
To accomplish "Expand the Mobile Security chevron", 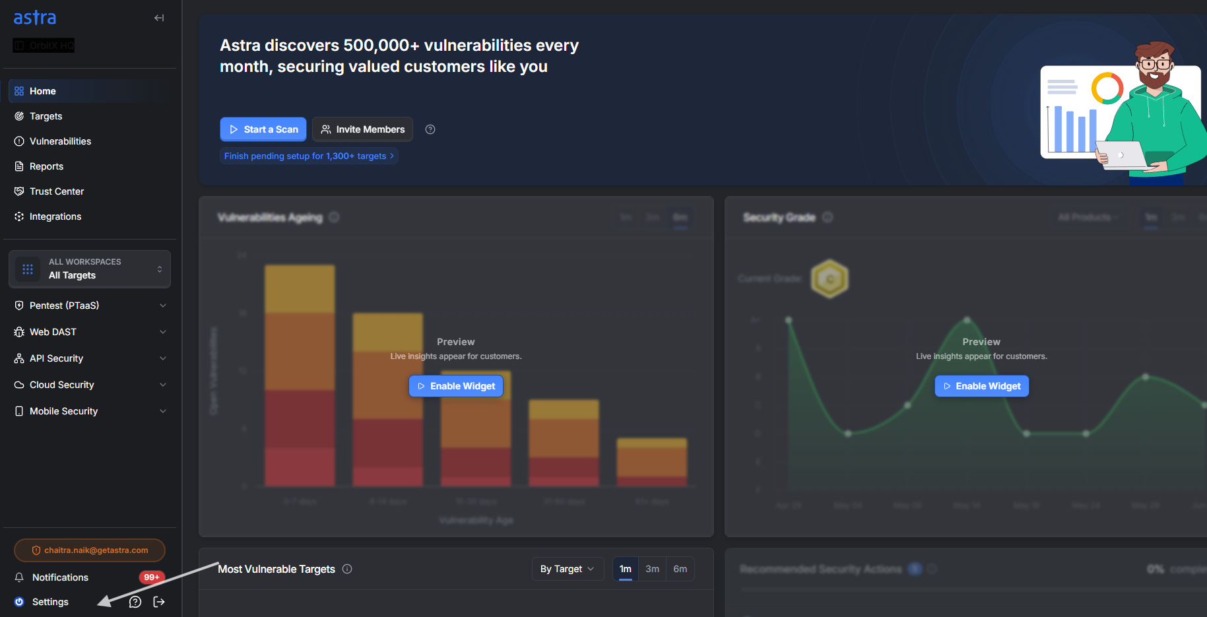I will point(163,411).
